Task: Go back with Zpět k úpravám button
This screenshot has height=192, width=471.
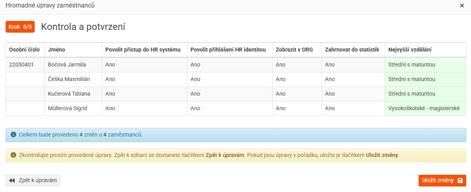Action: [x=33, y=181]
